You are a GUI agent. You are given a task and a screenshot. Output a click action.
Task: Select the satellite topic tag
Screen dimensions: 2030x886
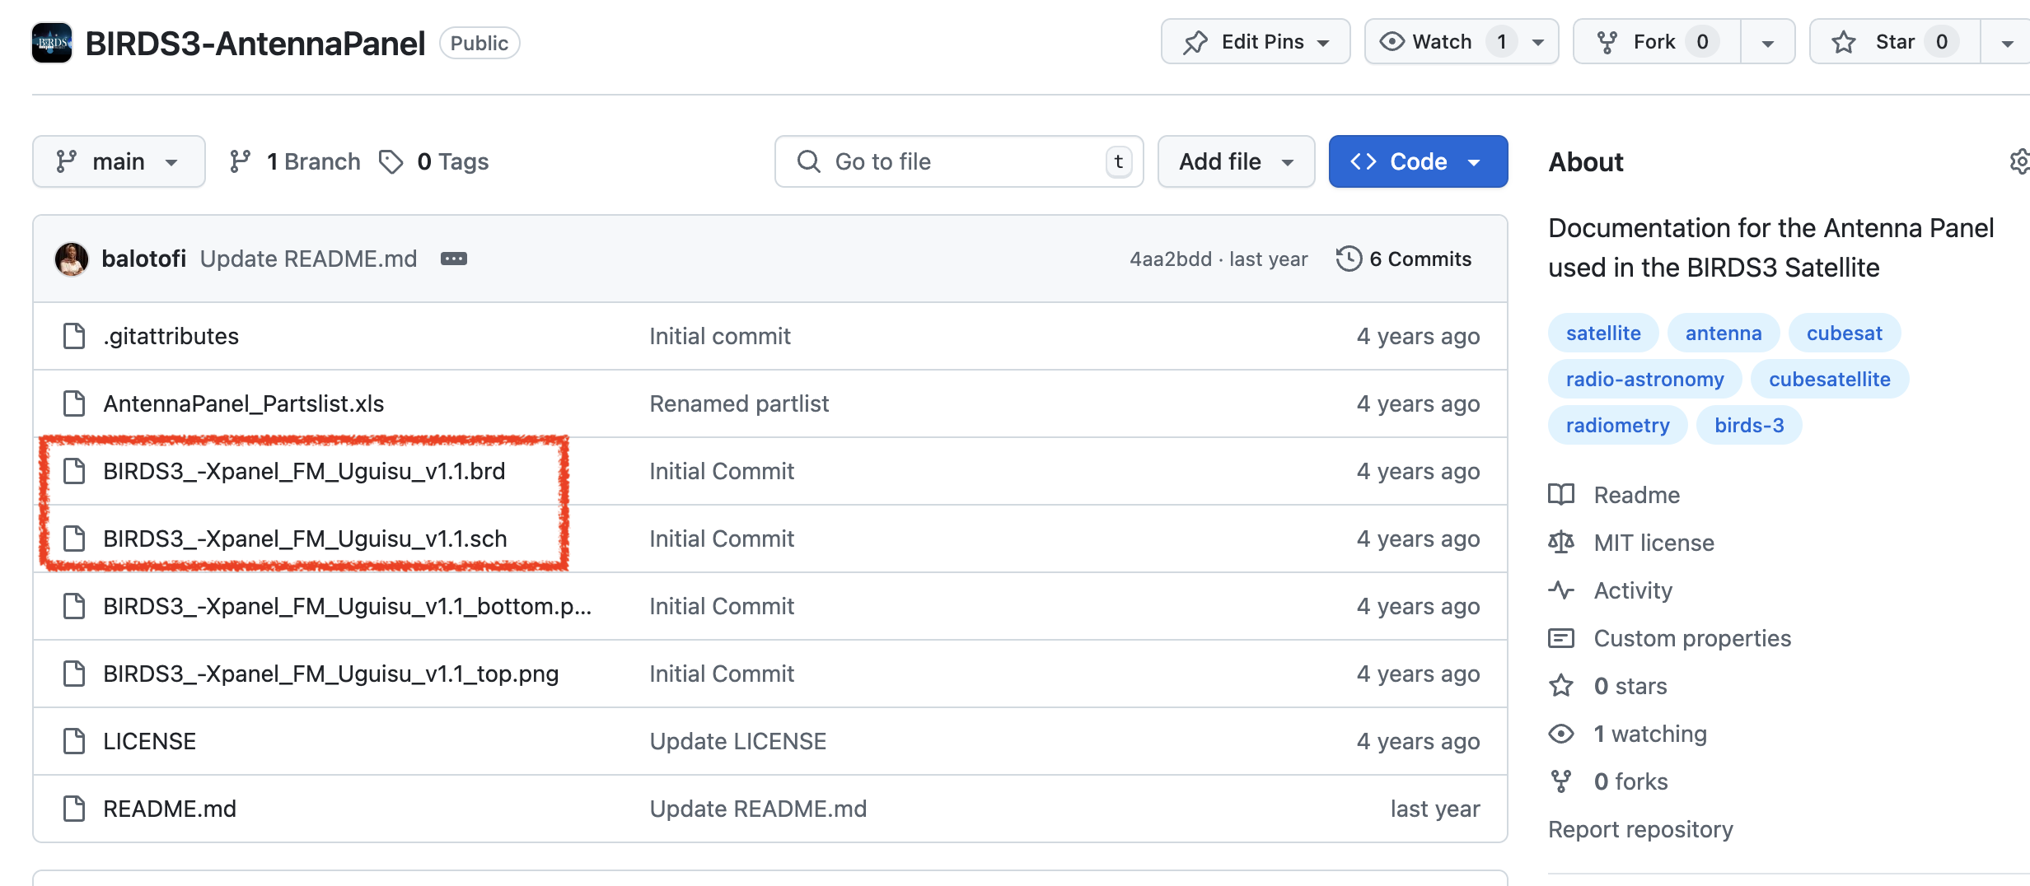pos(1603,333)
